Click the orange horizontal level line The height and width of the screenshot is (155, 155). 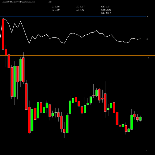pos(77,55)
